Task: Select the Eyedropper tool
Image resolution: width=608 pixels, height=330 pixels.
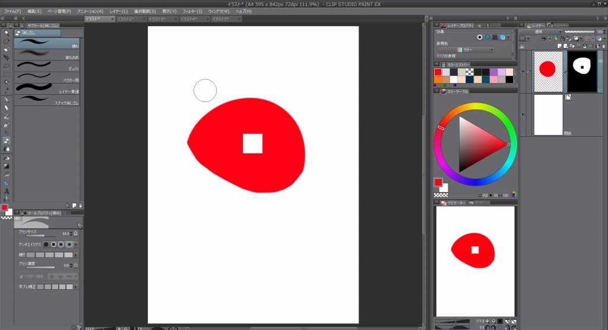Action: pyautogui.click(x=6, y=91)
